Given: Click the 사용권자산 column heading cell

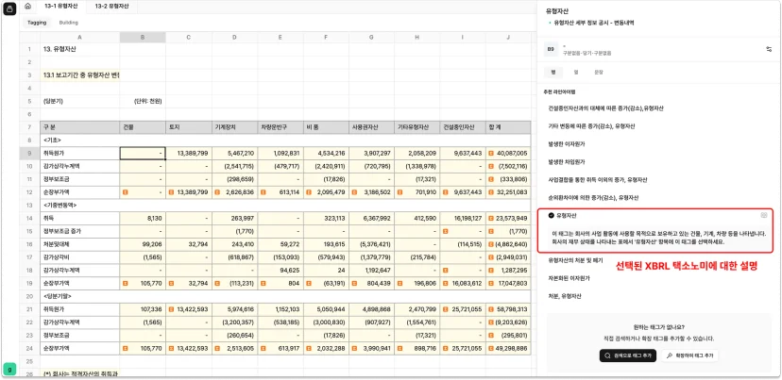Looking at the screenshot, I should point(371,127).
